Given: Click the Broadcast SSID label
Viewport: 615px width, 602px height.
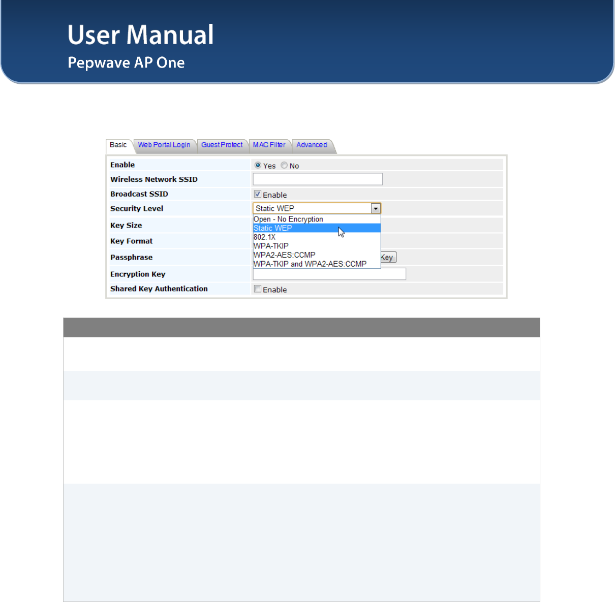Looking at the screenshot, I should (x=139, y=194).
